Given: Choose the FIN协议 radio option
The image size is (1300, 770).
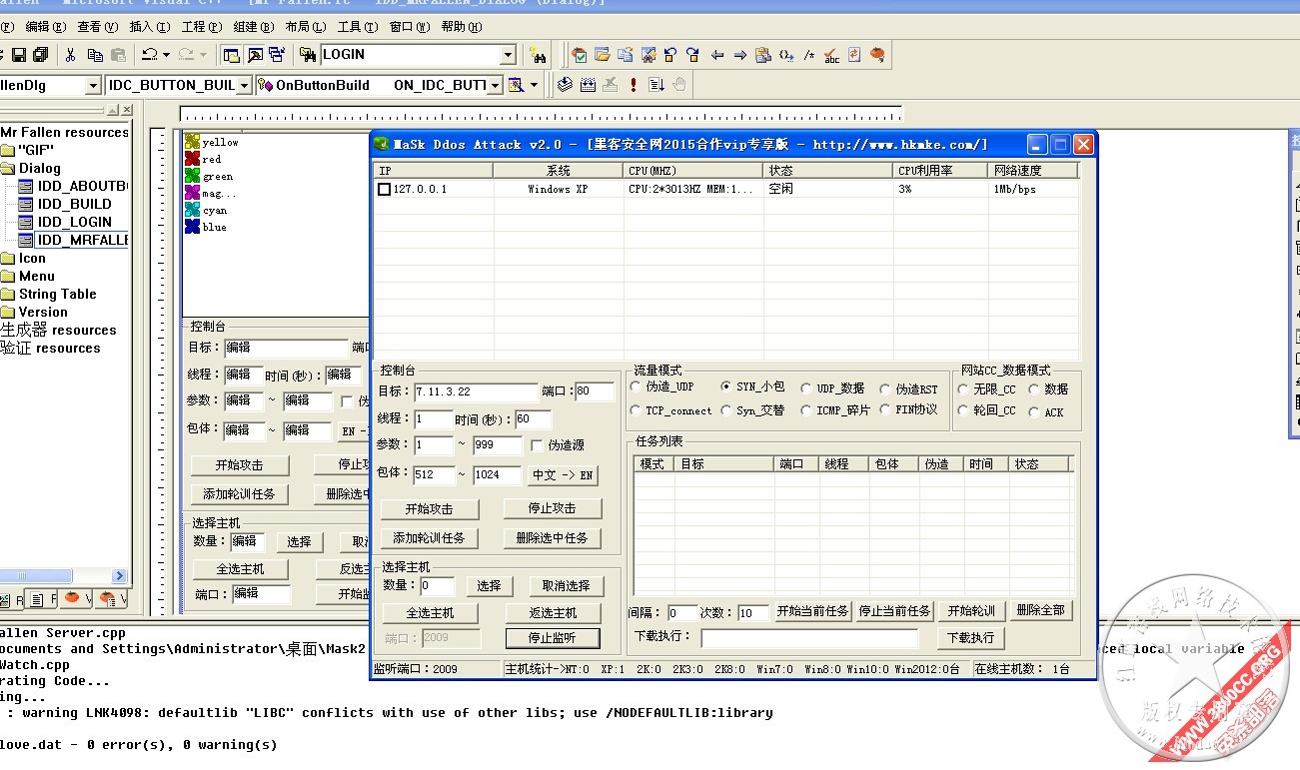Looking at the screenshot, I should [885, 409].
